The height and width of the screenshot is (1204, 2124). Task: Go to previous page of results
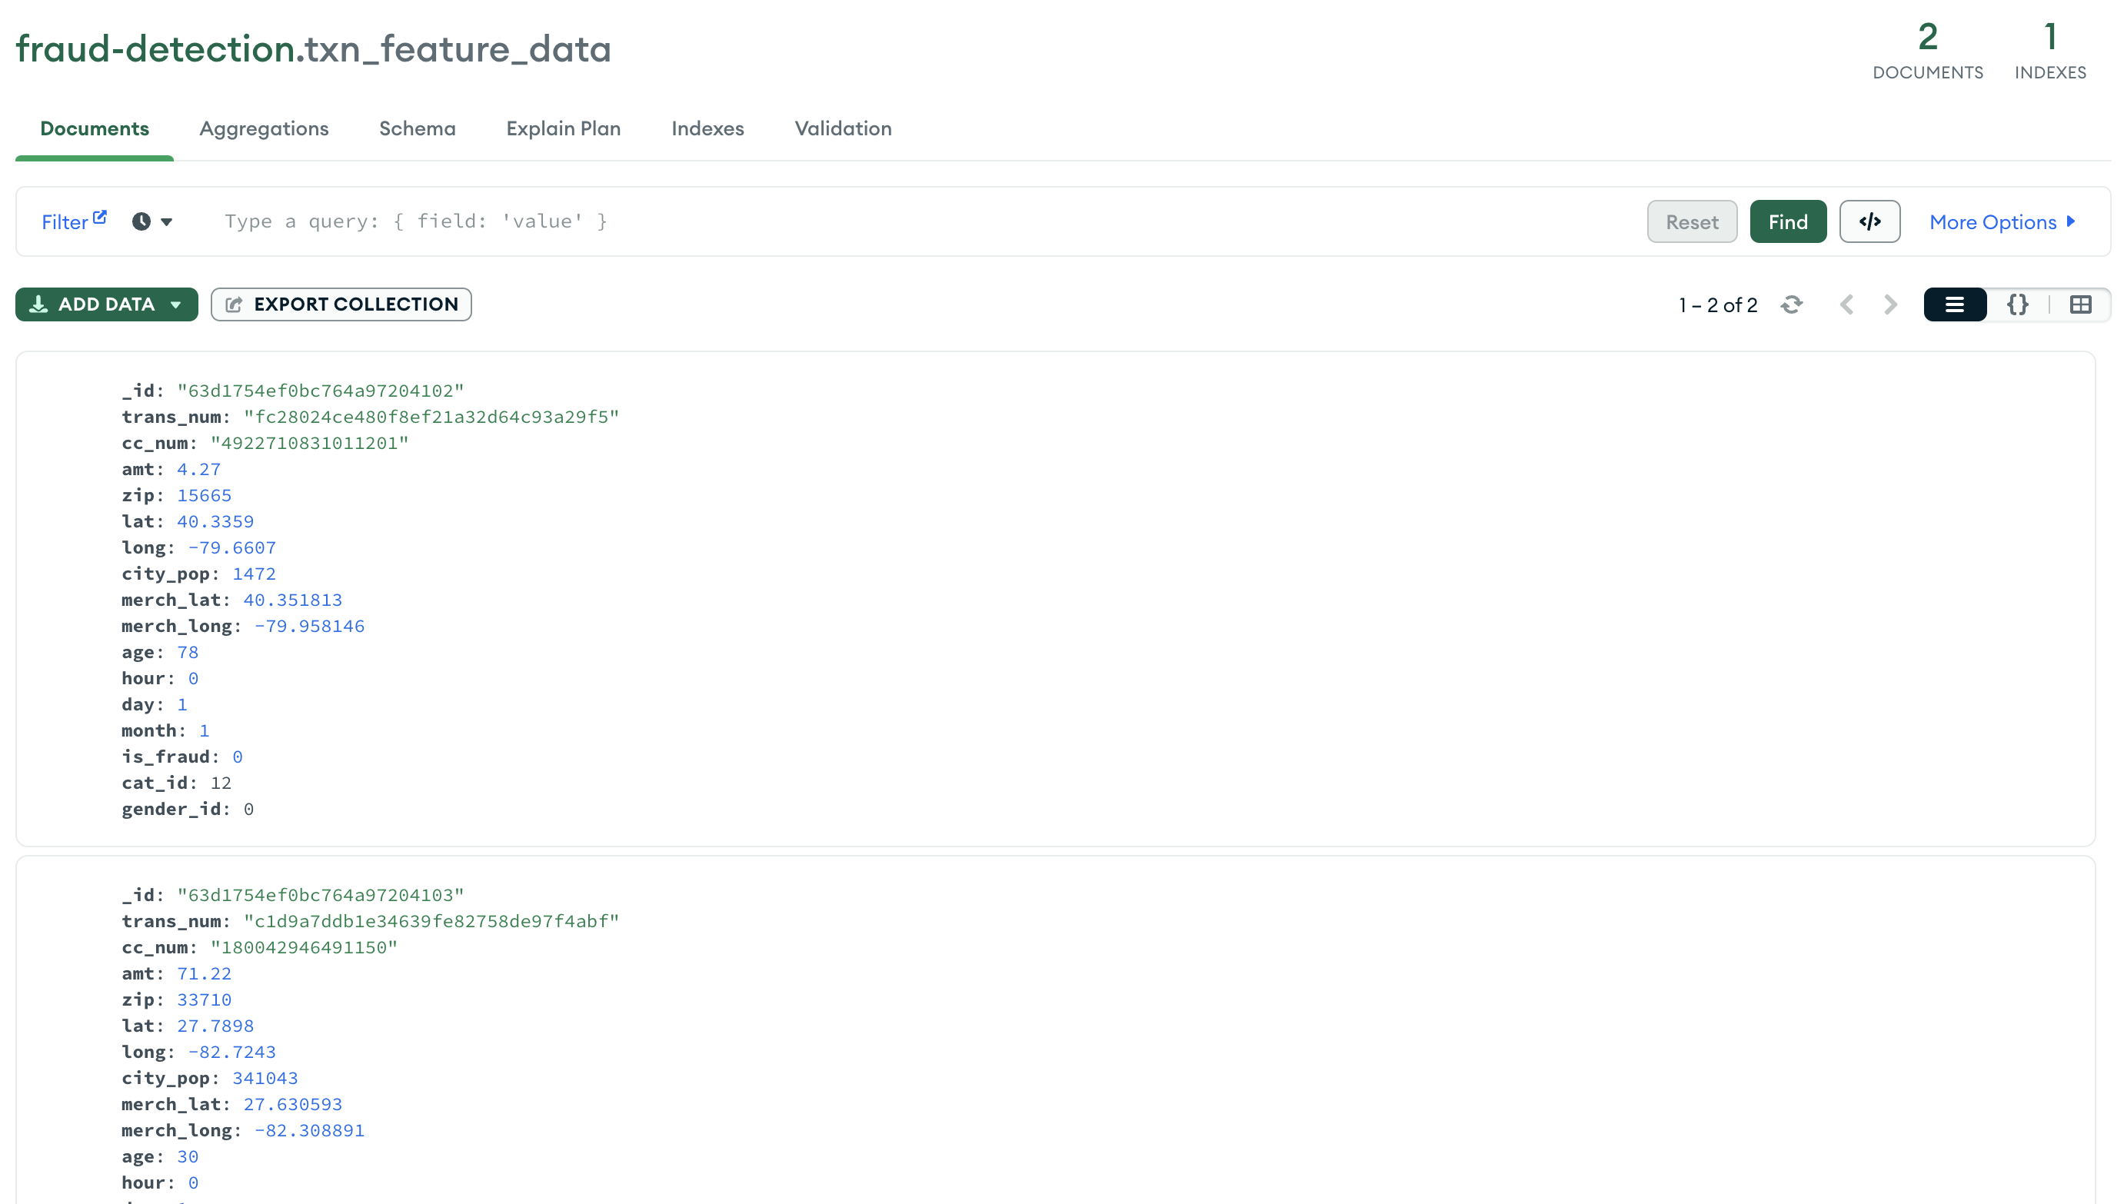pyautogui.click(x=1846, y=305)
